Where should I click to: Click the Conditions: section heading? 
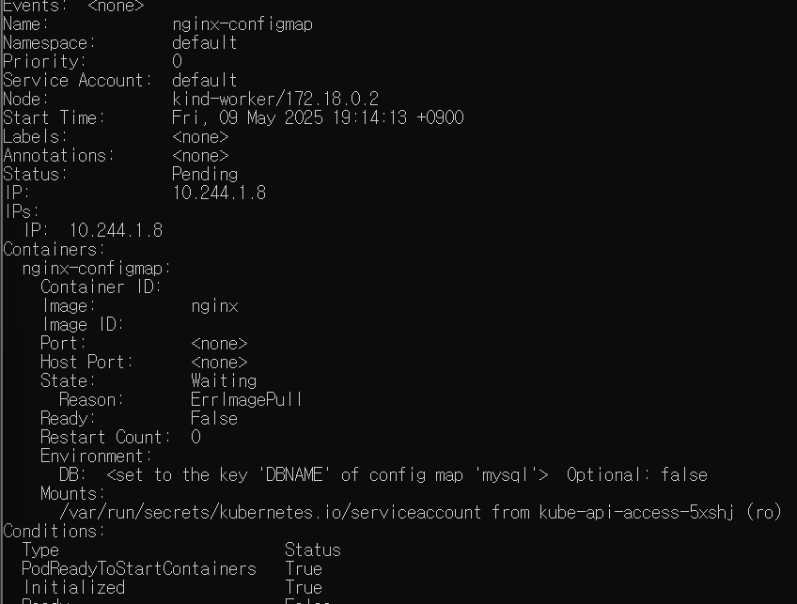tap(54, 532)
